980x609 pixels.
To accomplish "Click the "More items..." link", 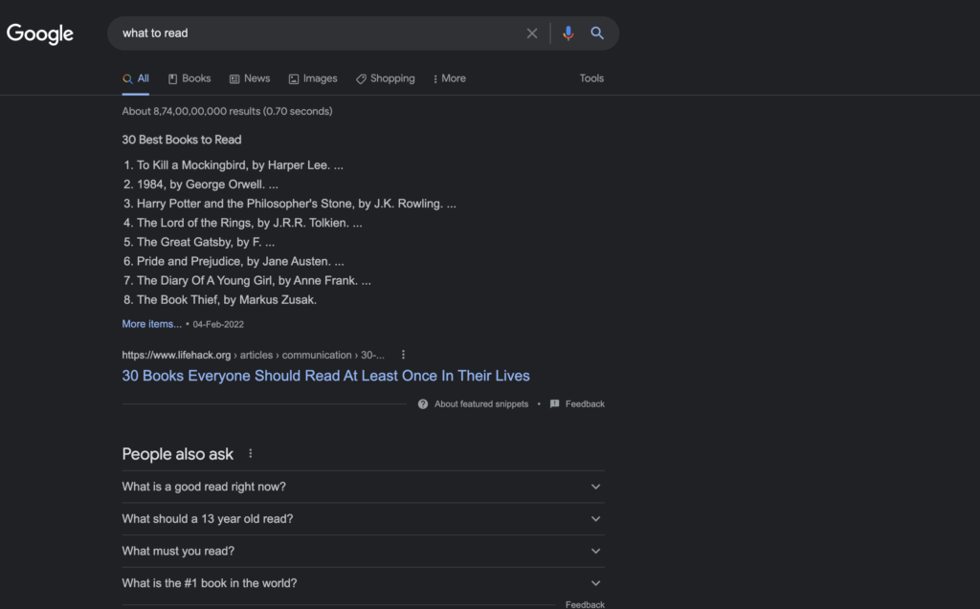I will click(151, 324).
